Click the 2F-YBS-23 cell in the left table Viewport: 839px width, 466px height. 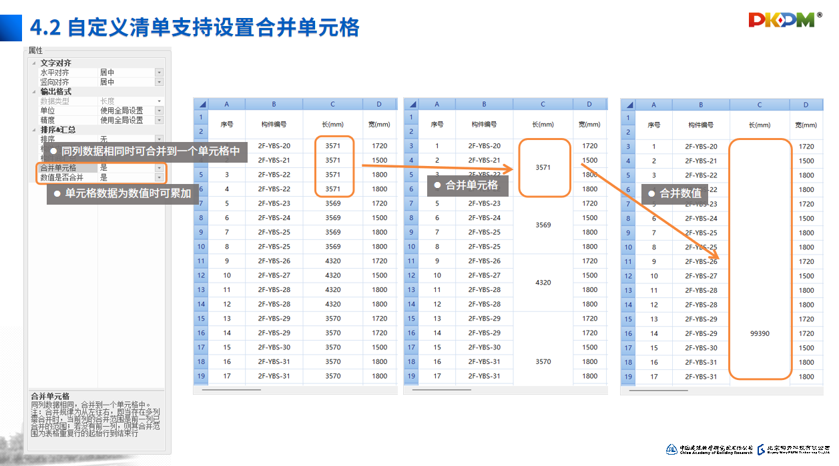pos(274,203)
